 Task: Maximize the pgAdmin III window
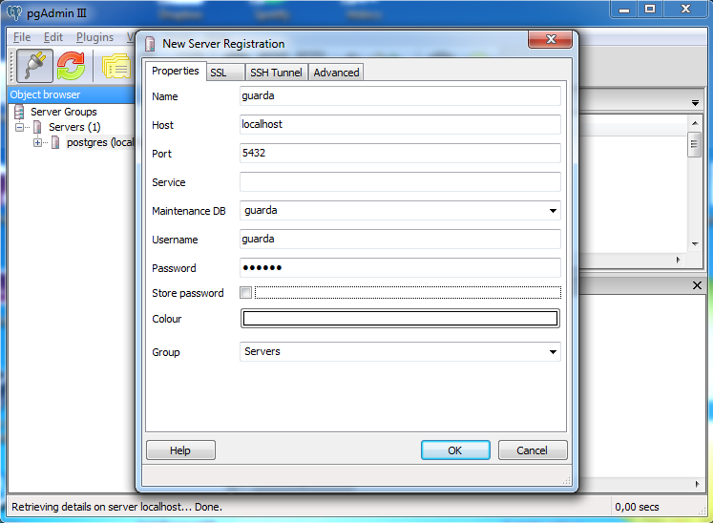(x=650, y=9)
